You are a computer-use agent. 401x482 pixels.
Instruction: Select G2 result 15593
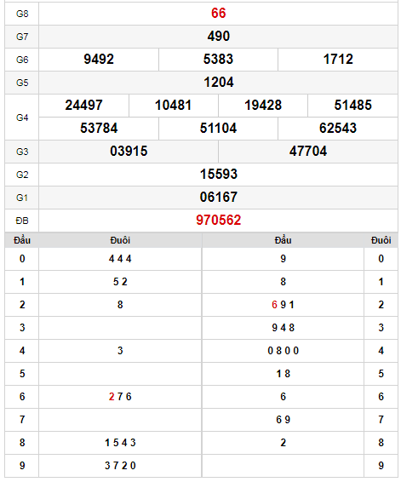(x=219, y=175)
